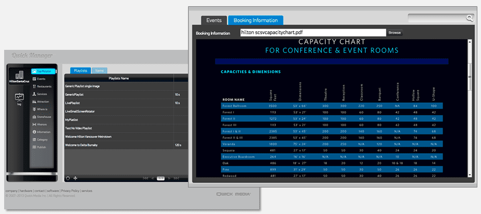Click the hilton scsvcapacitychart.pdf file field

pos(313,33)
